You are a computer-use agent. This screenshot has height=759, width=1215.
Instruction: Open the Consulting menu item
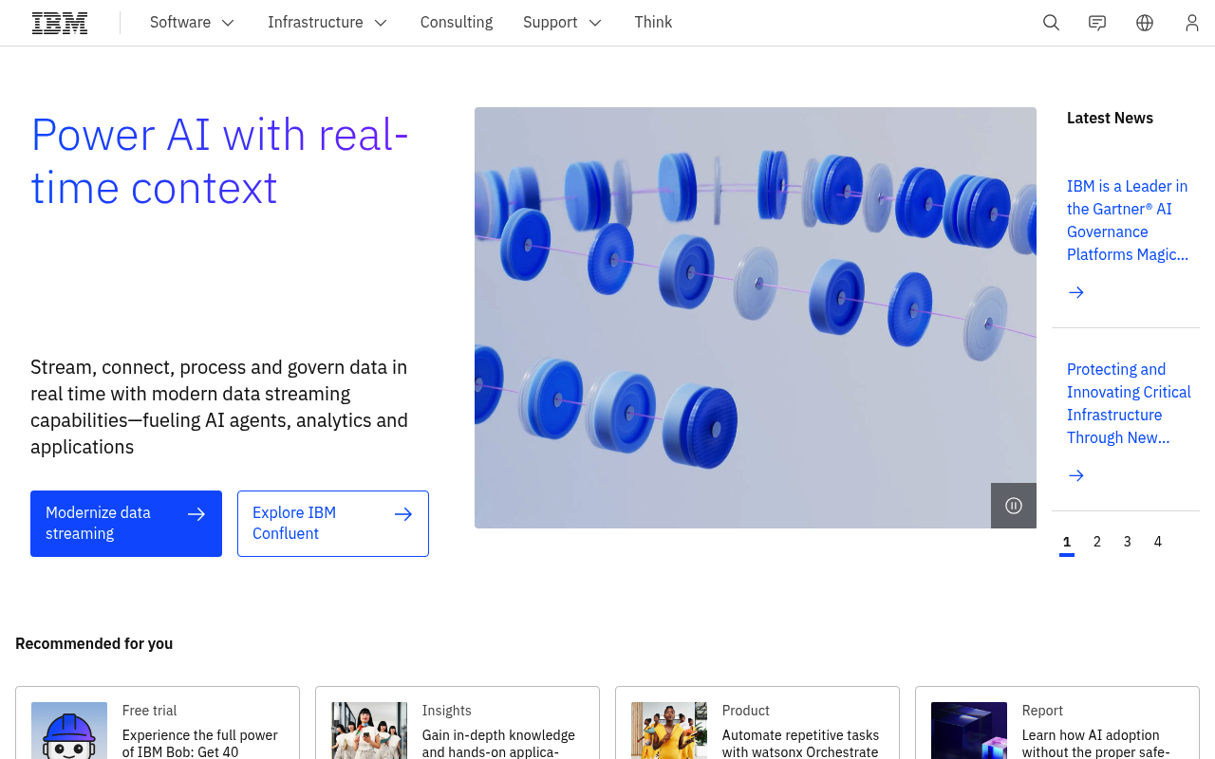(457, 23)
